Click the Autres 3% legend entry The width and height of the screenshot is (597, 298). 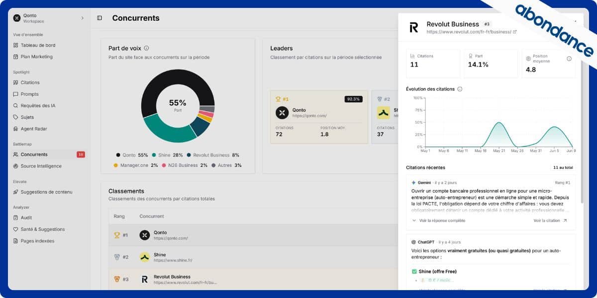(x=226, y=165)
